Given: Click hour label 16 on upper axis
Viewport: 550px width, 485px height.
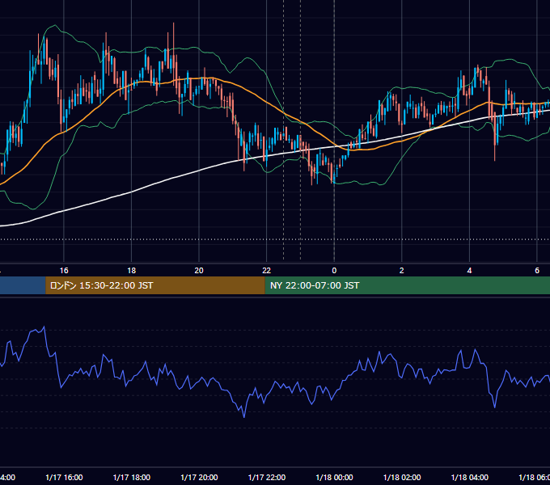Looking at the screenshot, I should coord(64,270).
